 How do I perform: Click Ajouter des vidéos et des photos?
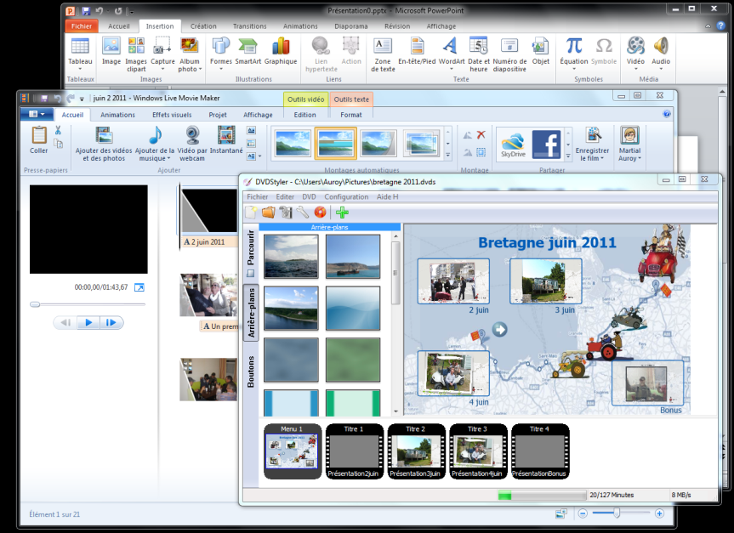click(x=104, y=143)
